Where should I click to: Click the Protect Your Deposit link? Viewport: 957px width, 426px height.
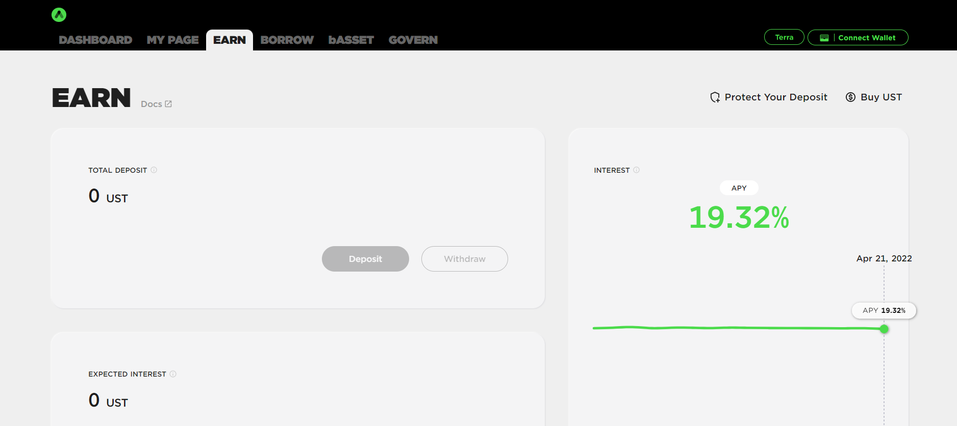tap(769, 97)
